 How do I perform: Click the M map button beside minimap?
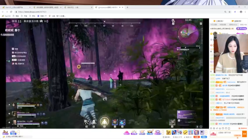(x=201, y=24)
